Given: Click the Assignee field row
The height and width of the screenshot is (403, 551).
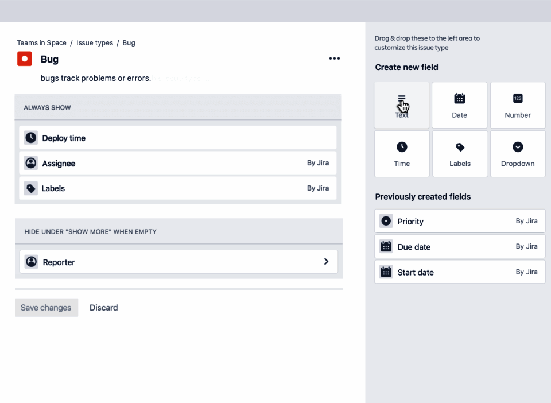Looking at the screenshot, I should 178,163.
